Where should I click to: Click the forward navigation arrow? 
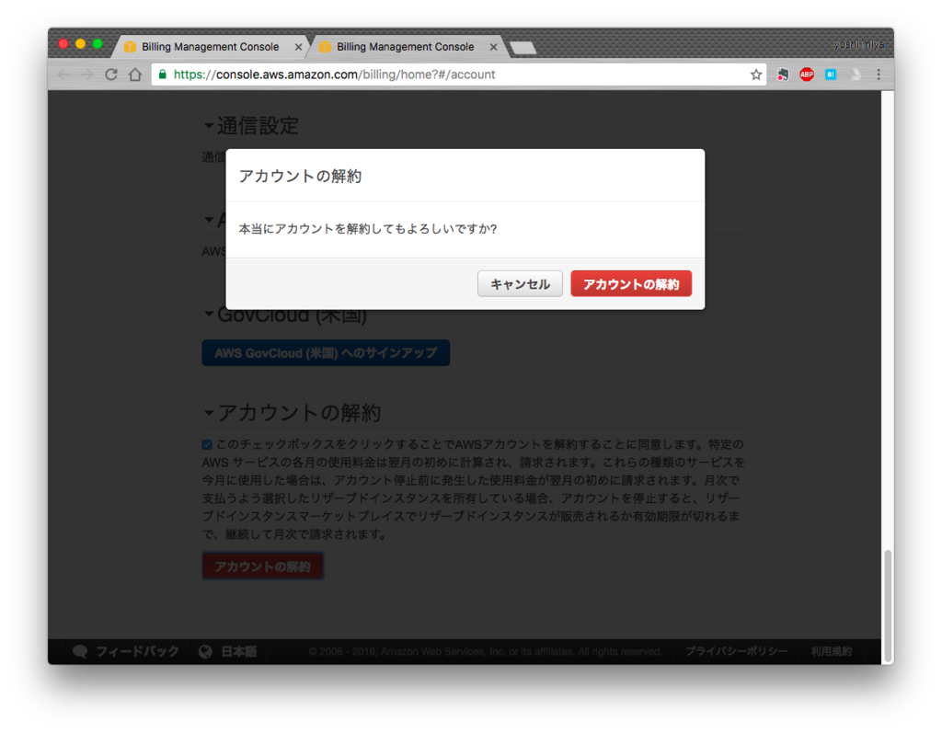coord(87,74)
